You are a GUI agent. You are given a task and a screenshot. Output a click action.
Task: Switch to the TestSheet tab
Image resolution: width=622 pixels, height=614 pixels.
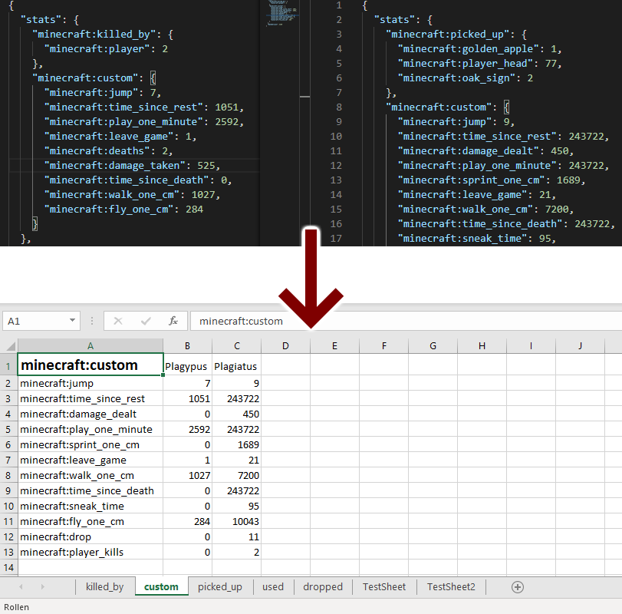point(384,586)
